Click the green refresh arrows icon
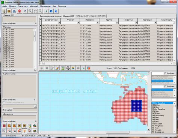The image size is (178, 138). pyautogui.click(x=63, y=68)
